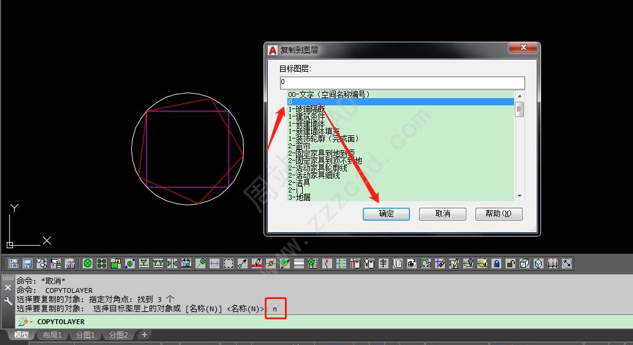Image resolution: width=633 pixels, height=345 pixels.
Task: Click the arrow with blue circle icon
Action: 243,263
